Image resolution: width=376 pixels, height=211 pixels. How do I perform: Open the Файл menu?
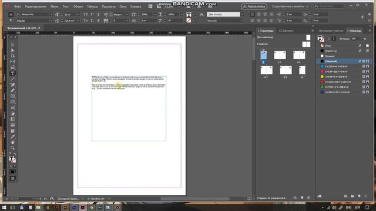(18, 6)
